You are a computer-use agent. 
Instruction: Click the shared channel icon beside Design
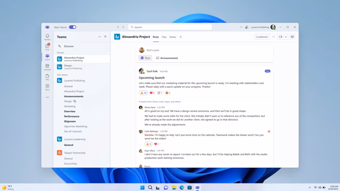(75, 101)
